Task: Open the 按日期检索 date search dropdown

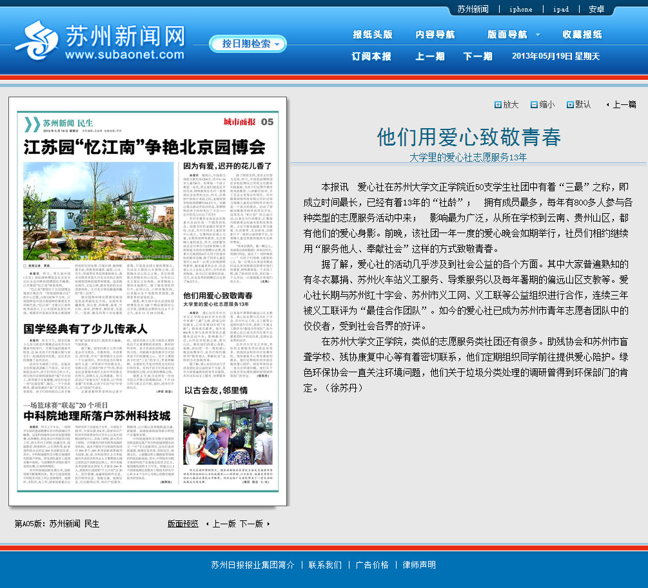Action: (248, 44)
